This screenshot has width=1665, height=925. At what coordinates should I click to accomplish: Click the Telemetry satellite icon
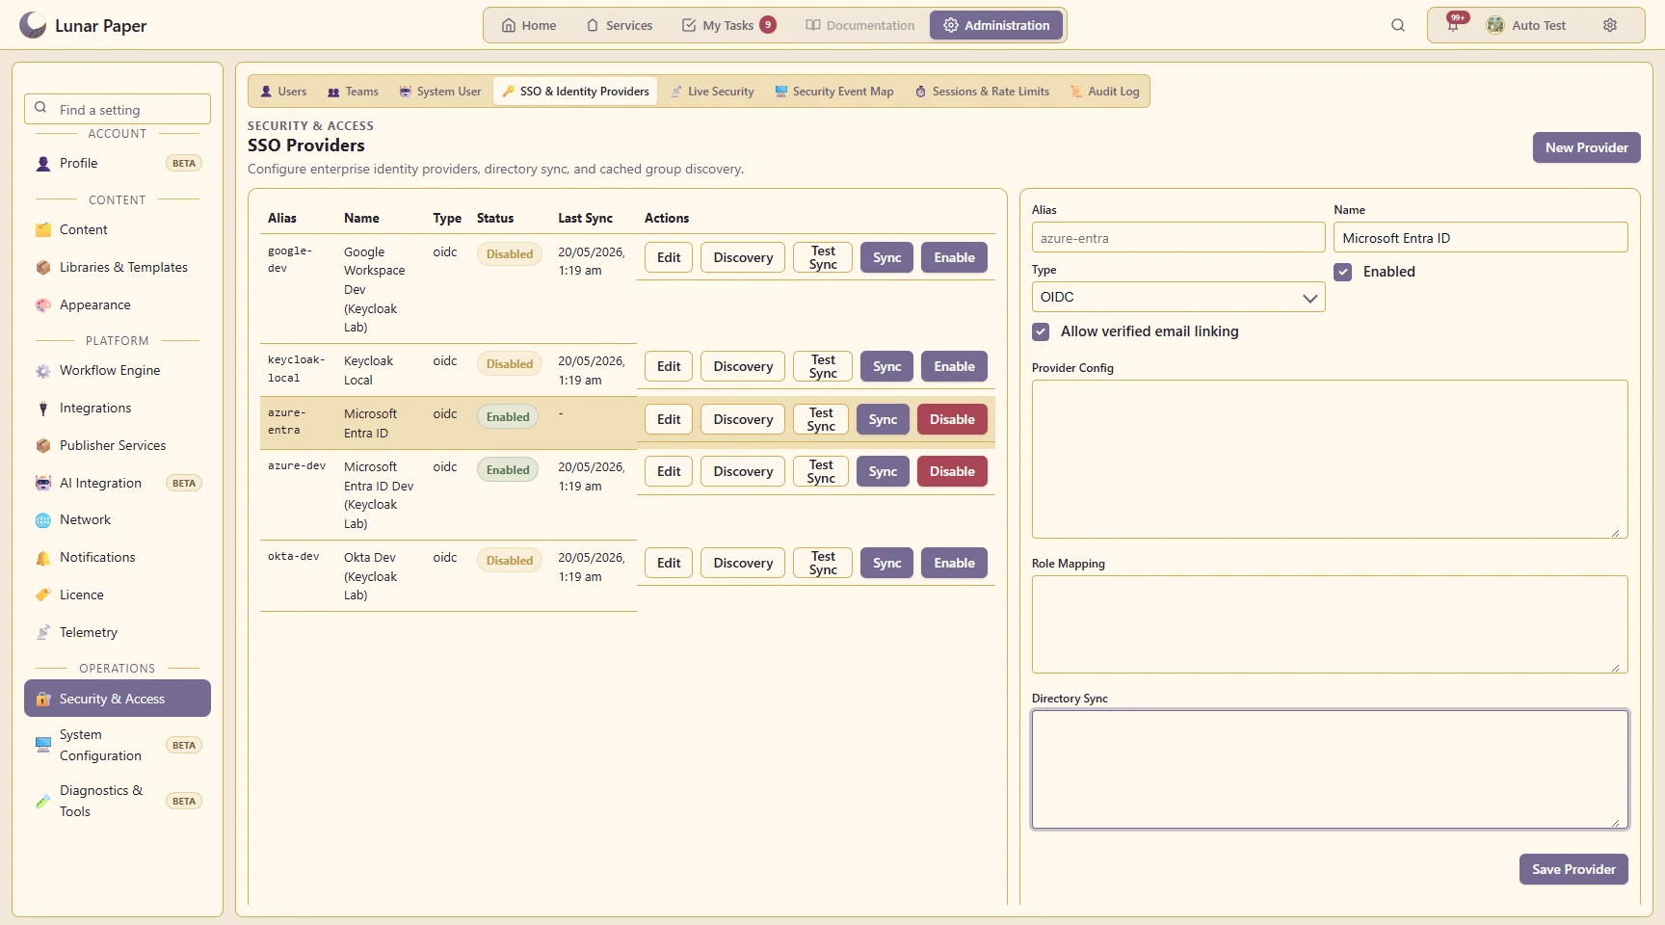pos(43,633)
